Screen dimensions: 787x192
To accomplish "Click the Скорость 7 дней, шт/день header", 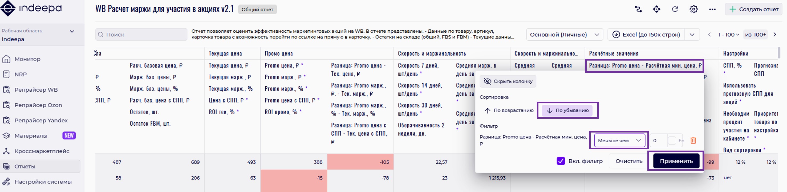I will coord(418,70).
